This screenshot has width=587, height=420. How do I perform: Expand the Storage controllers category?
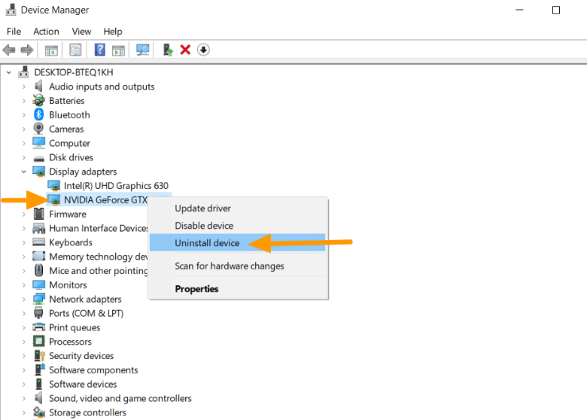click(23, 412)
